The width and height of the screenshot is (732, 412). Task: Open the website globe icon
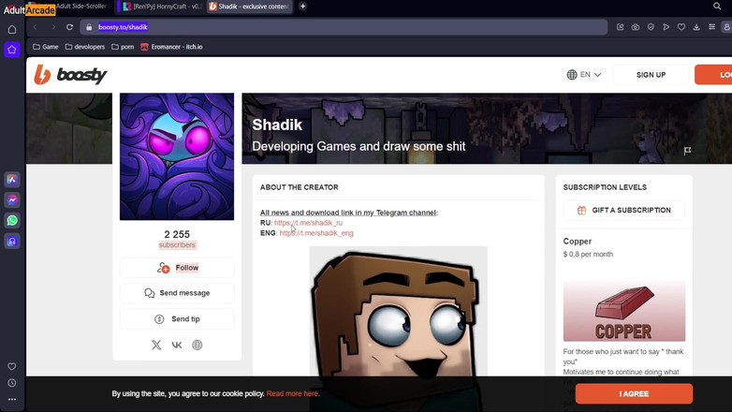[197, 345]
